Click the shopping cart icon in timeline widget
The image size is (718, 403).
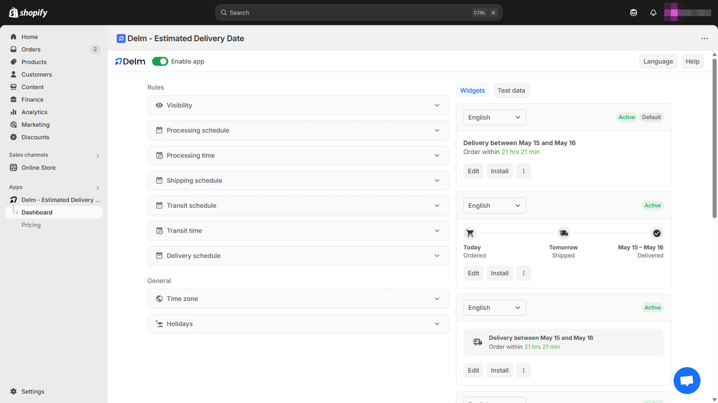[x=470, y=233]
